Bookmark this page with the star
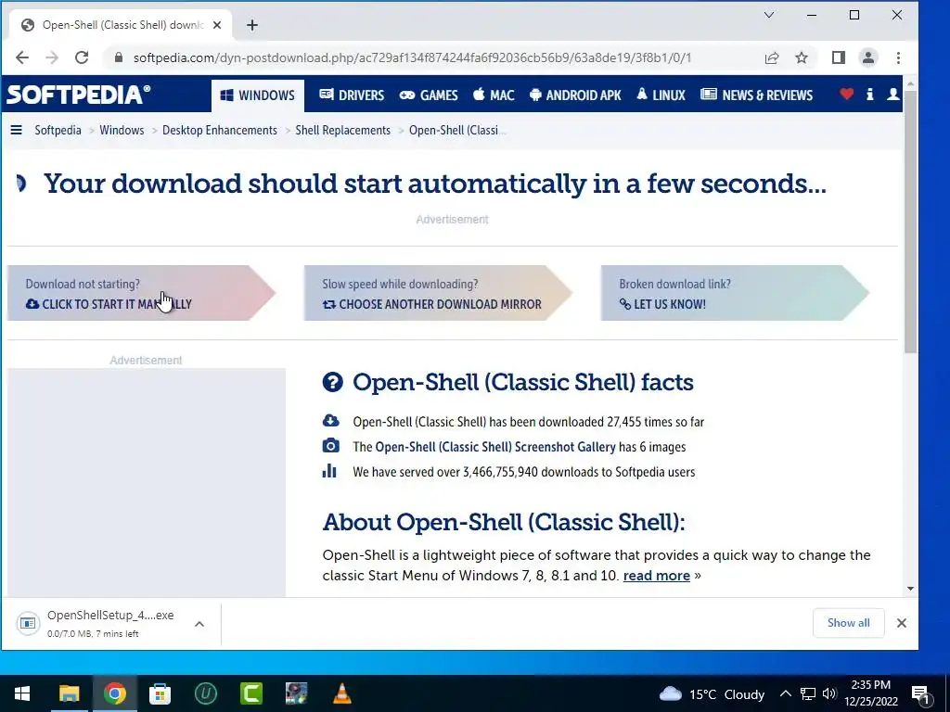 [802, 57]
